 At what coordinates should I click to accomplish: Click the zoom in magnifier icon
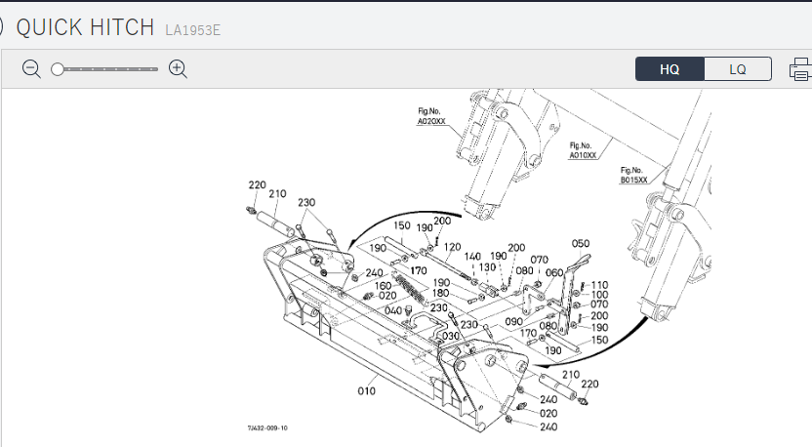point(178,69)
